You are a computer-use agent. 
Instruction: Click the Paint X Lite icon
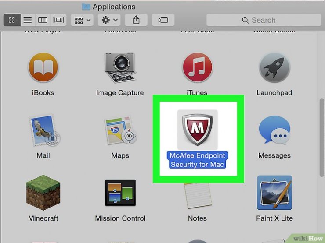click(x=274, y=193)
